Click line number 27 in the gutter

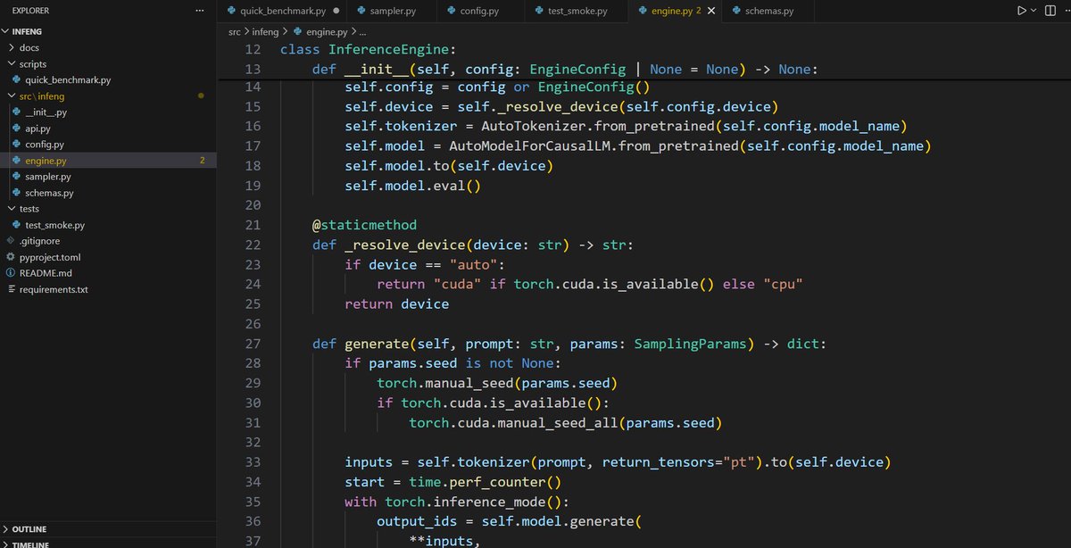pyautogui.click(x=252, y=344)
